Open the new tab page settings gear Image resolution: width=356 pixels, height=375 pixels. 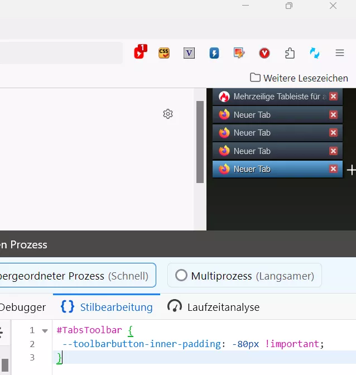[168, 114]
